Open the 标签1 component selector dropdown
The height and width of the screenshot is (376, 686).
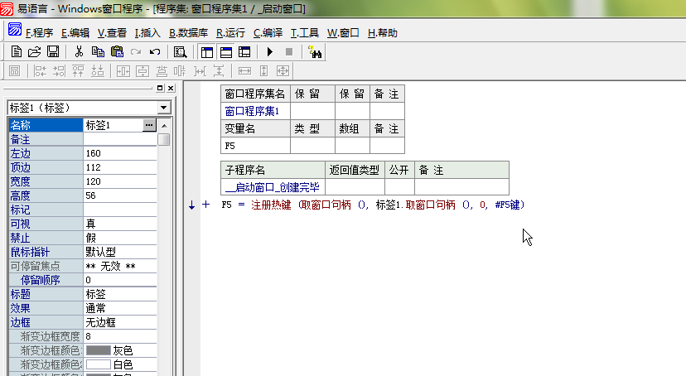164,108
